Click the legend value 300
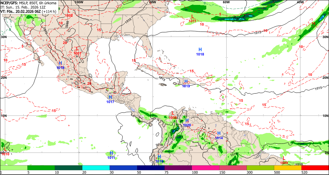This screenshot has height=175, width=329. [x=249, y=172]
